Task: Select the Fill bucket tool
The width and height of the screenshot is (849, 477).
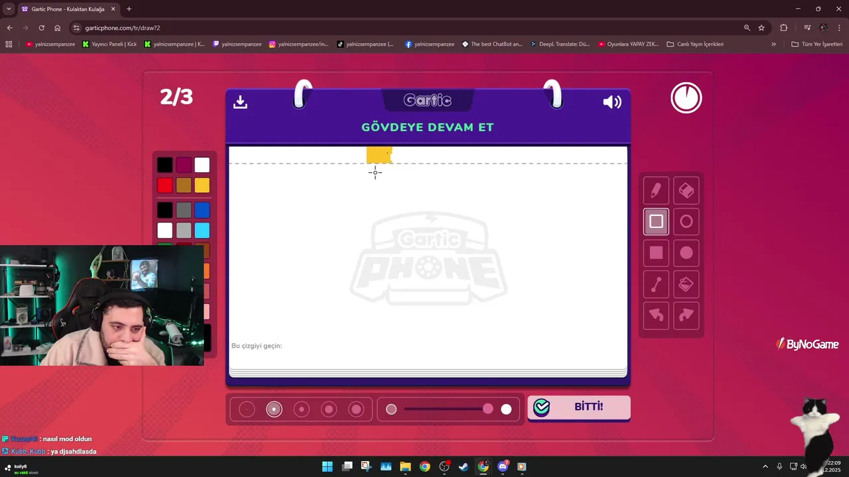Action: [x=686, y=284]
